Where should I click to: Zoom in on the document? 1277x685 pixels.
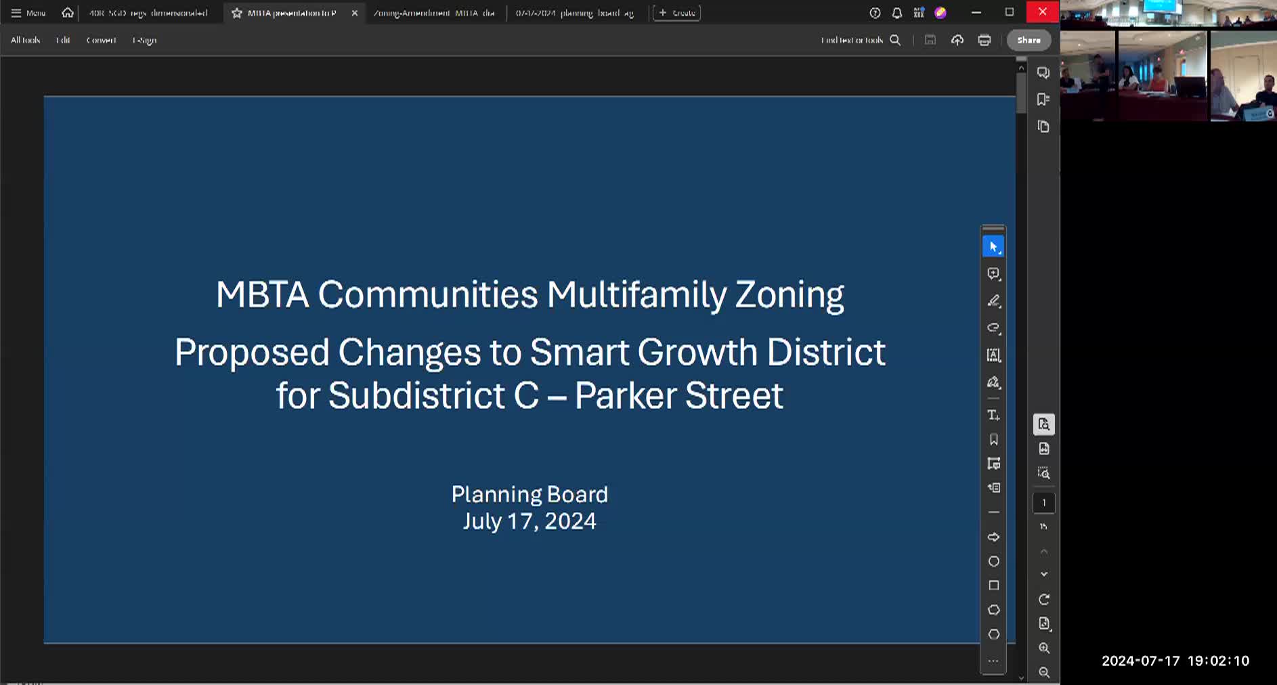coord(1043,648)
